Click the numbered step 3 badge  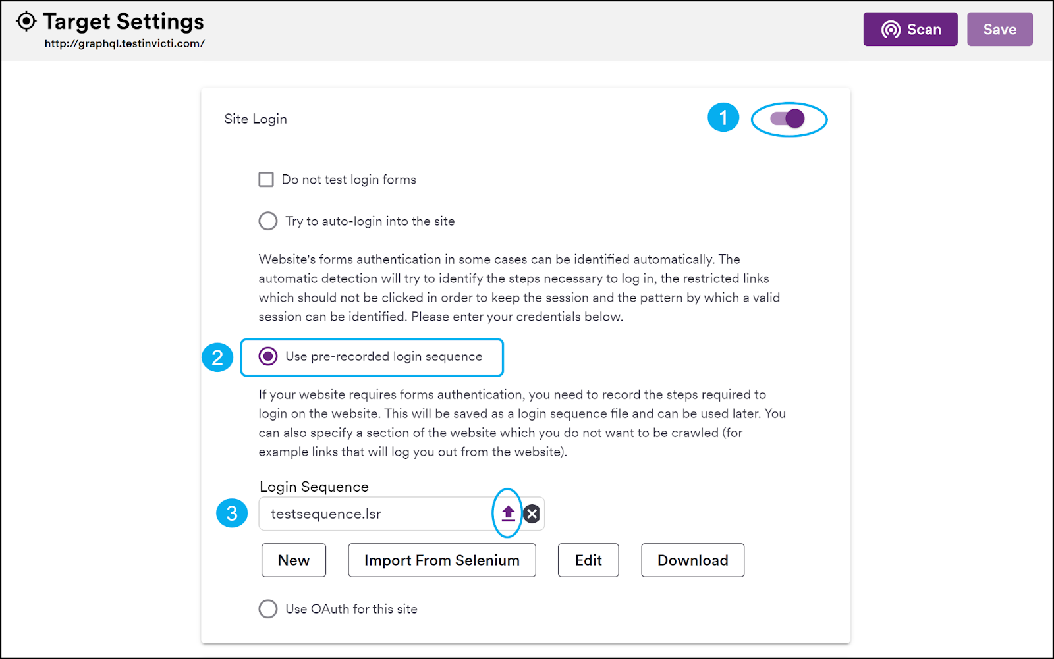(232, 513)
